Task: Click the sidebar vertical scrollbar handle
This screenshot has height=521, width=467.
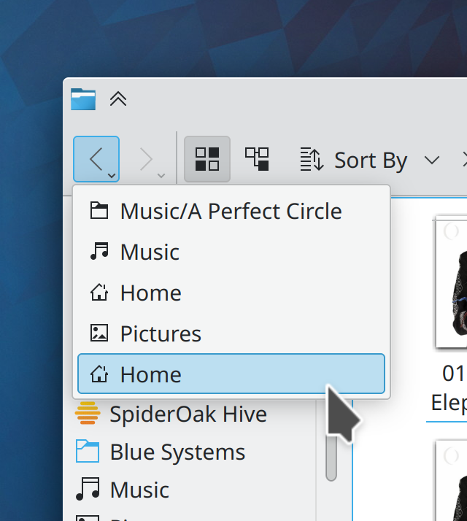Action: click(x=331, y=452)
